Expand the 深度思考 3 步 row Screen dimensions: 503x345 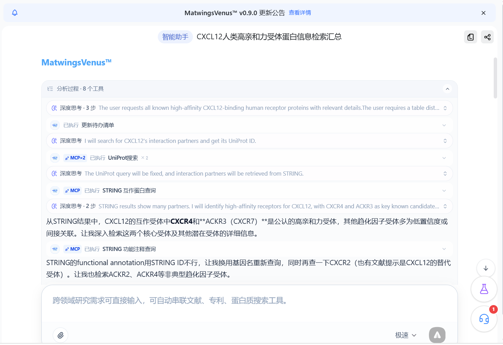pyautogui.click(x=249, y=108)
